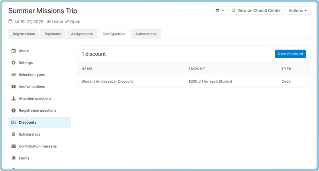Click the Listed status label
The height and width of the screenshot is (171, 319).
(x=57, y=22)
